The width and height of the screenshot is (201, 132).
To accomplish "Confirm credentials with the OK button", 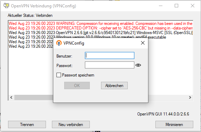I will (77, 85).
